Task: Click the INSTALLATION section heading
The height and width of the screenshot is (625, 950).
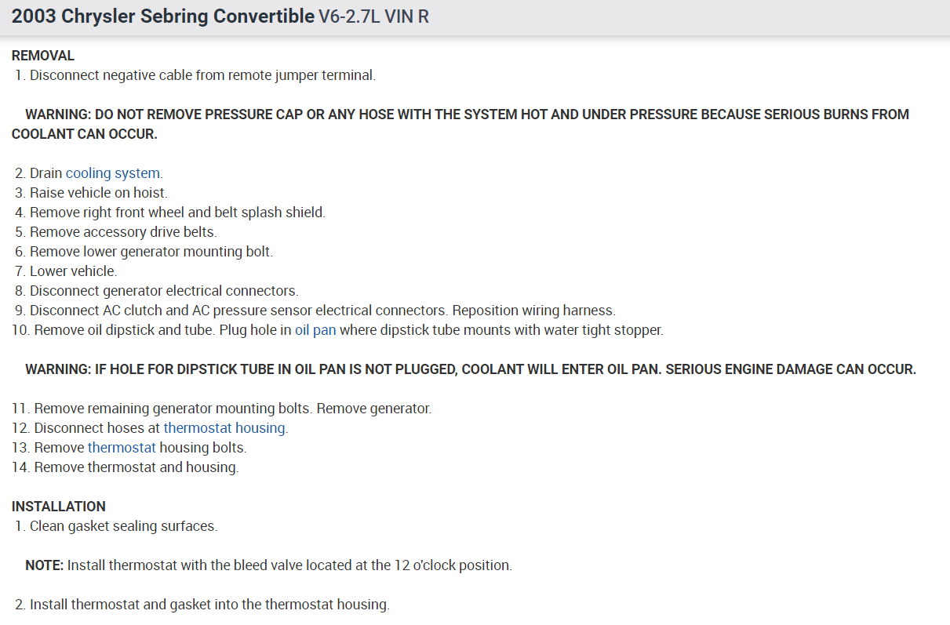Action: (59, 507)
